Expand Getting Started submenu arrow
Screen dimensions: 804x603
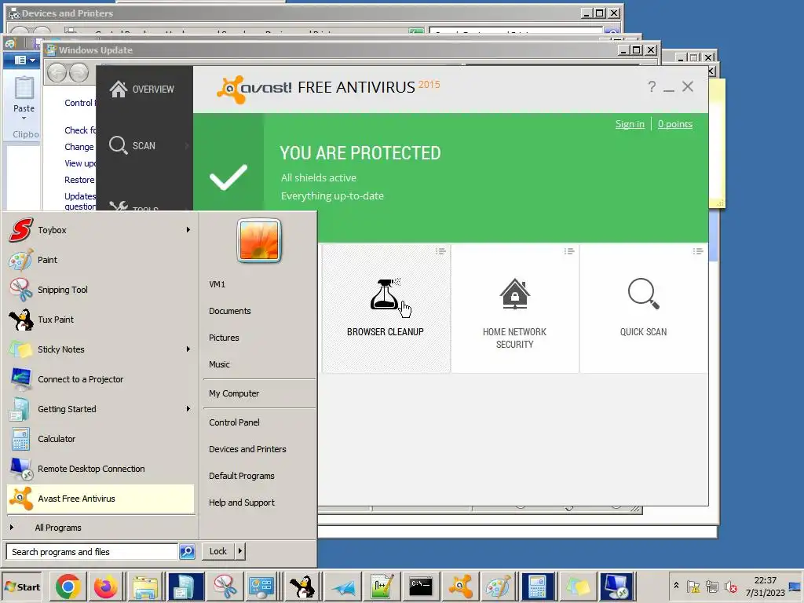click(188, 408)
